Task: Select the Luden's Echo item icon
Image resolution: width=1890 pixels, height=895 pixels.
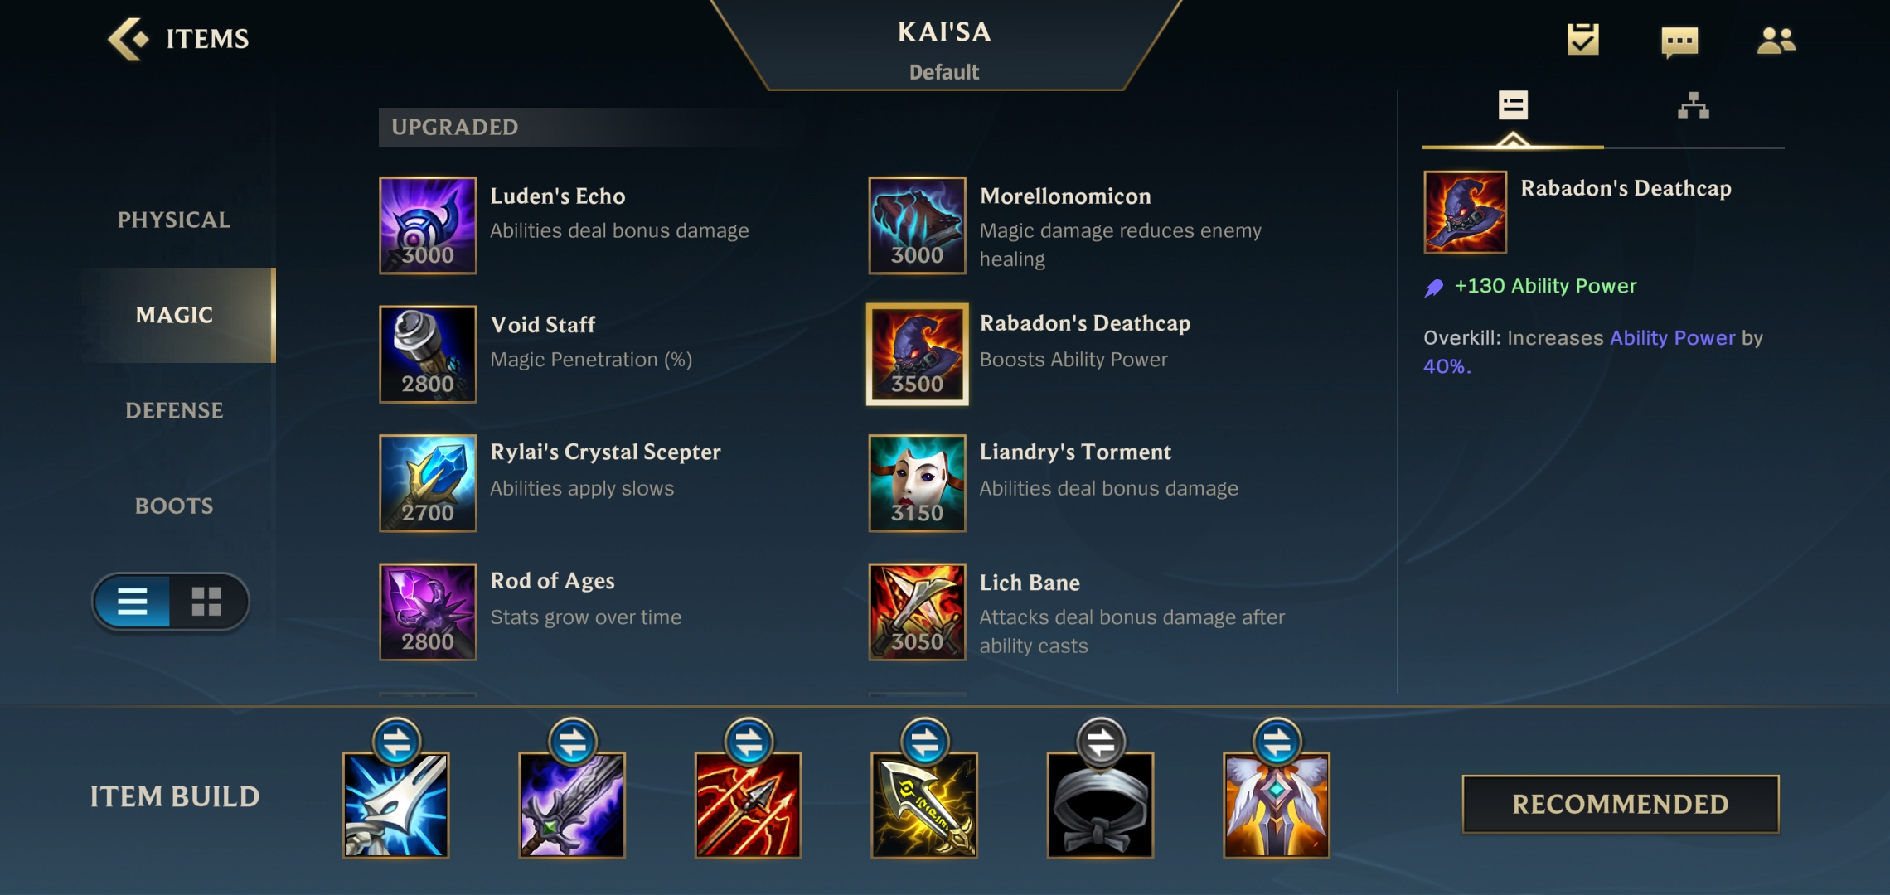Action: pos(428,225)
